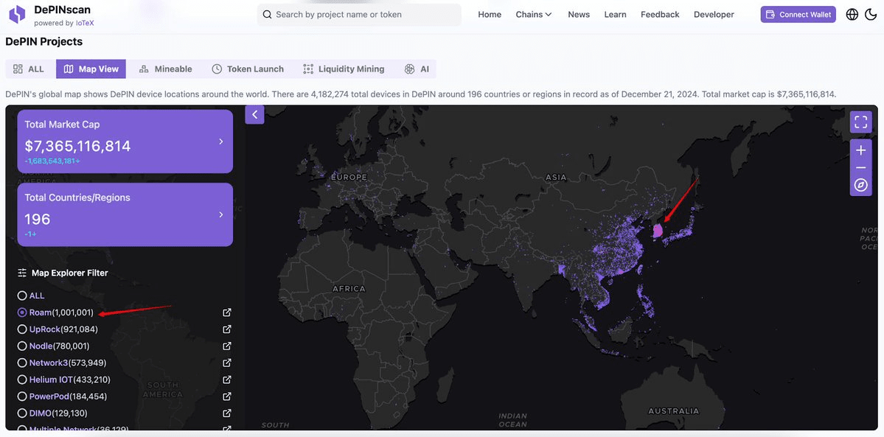Select the ALL radio filter
Screen dimensions: 884x437
[22, 296]
